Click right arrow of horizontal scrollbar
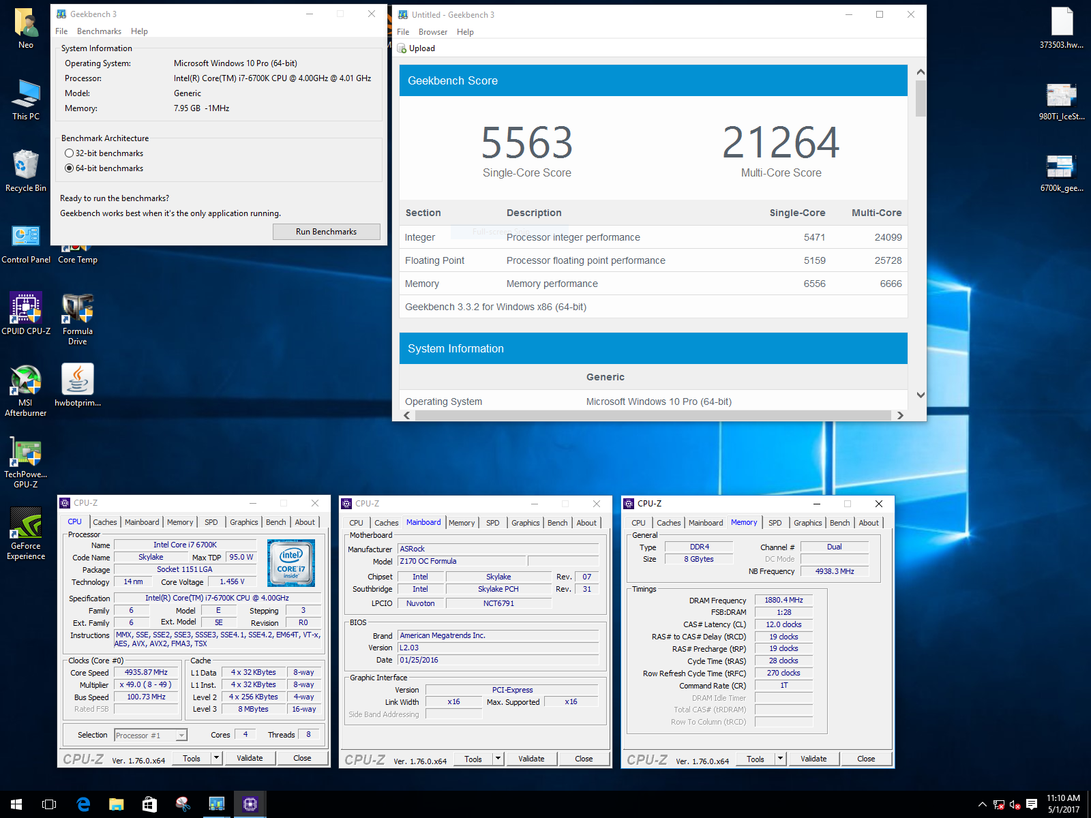This screenshot has height=818, width=1091. pos(900,415)
